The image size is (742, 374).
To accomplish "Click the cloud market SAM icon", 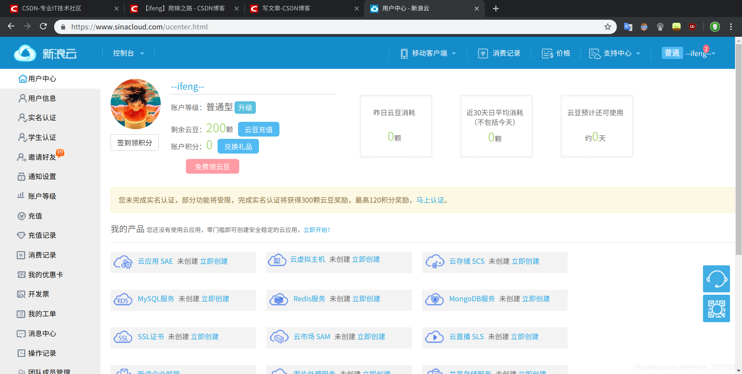I will (x=279, y=337).
